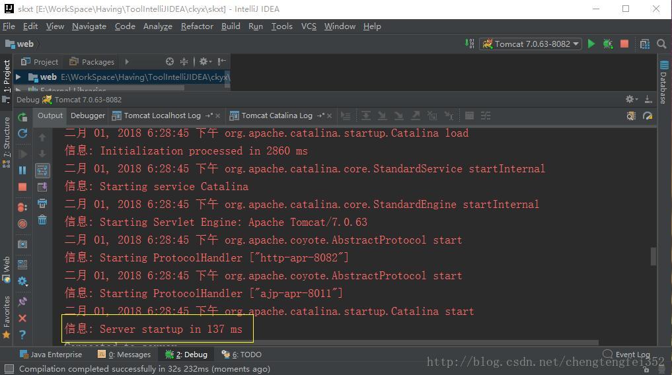Select the Project view tab
The image size is (672, 375).
tap(40, 61)
